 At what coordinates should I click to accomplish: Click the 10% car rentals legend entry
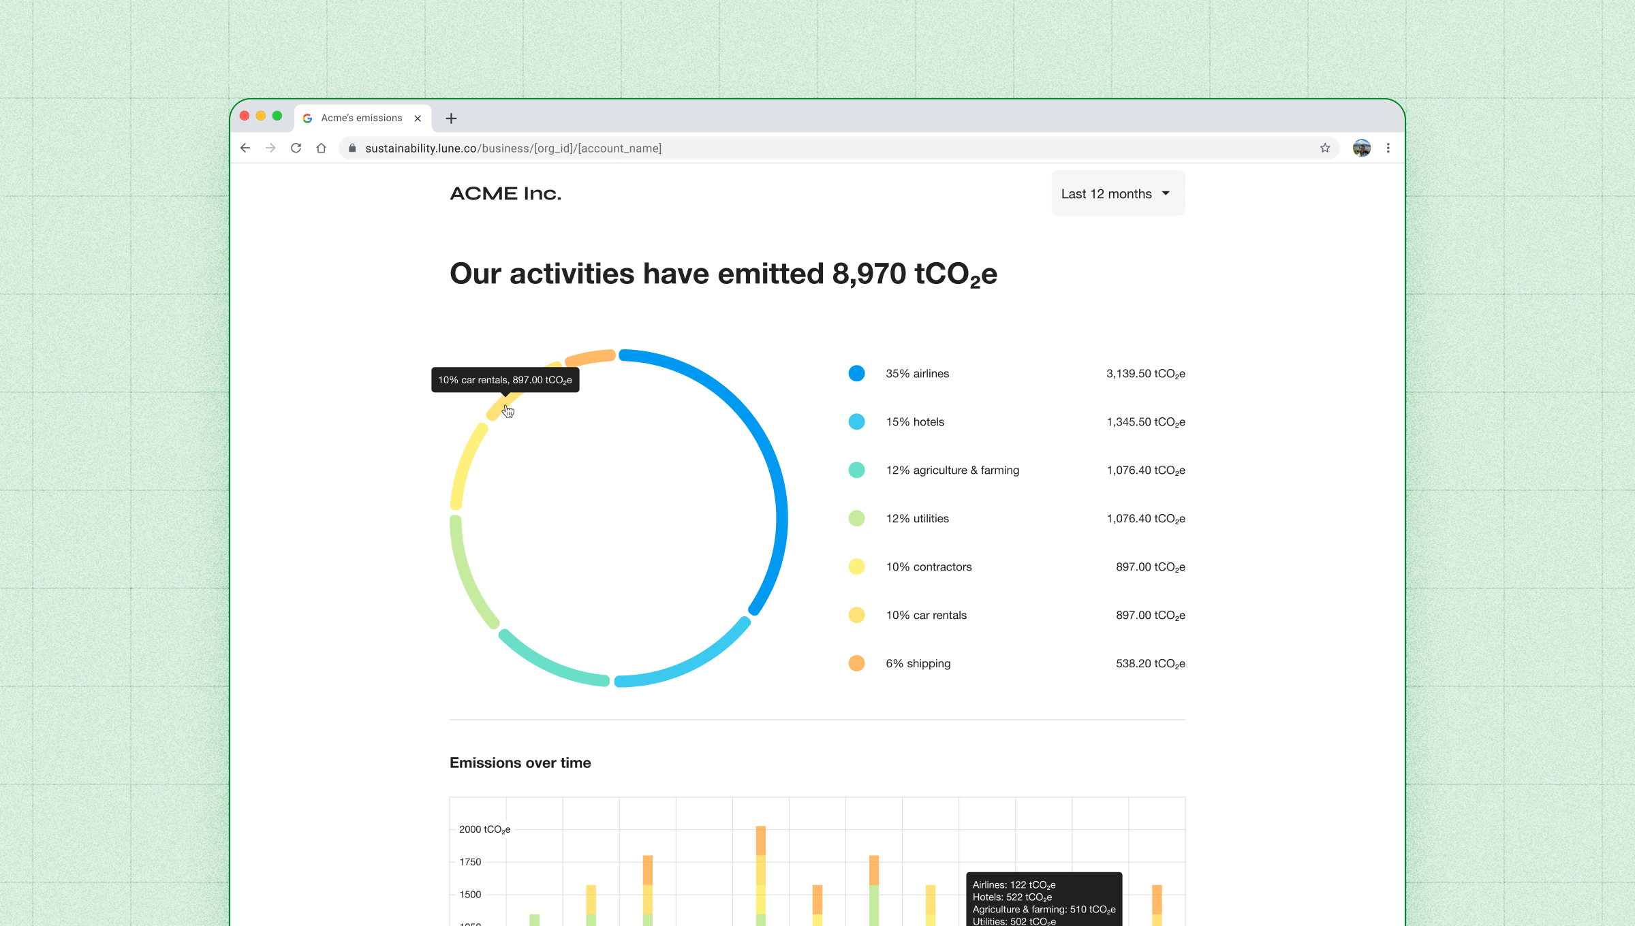(926, 616)
